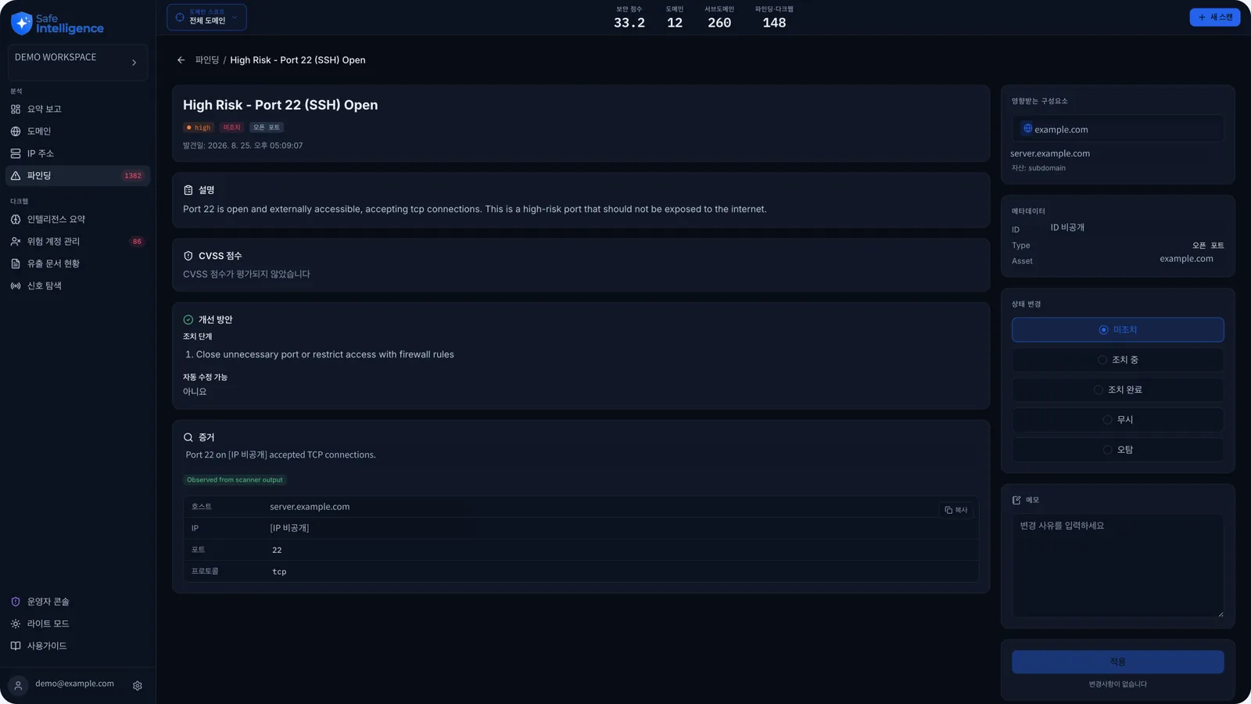Click the globe icon beside example.com
Image resolution: width=1251 pixels, height=704 pixels.
(x=1027, y=128)
